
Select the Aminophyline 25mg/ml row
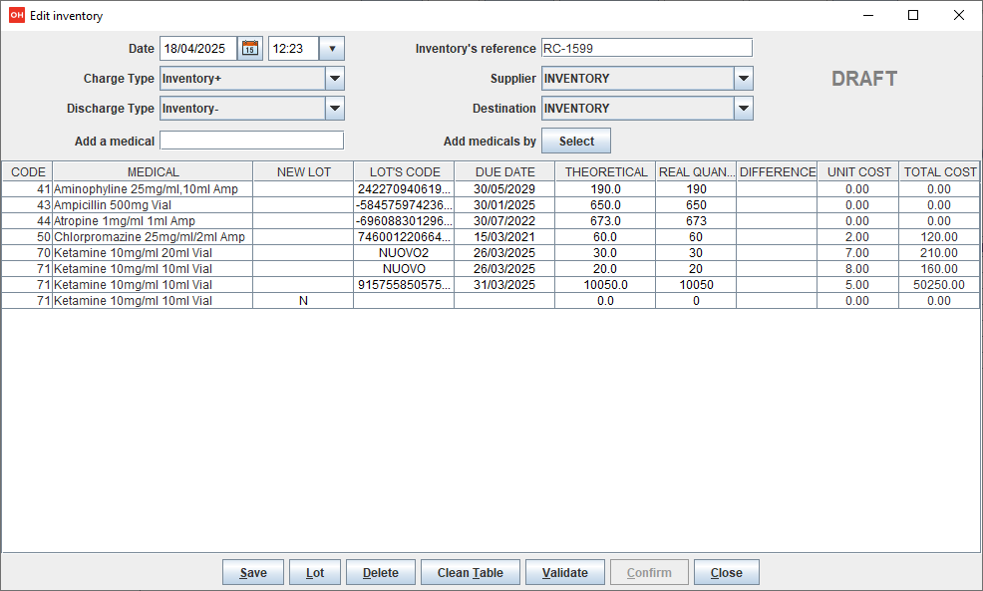152,188
